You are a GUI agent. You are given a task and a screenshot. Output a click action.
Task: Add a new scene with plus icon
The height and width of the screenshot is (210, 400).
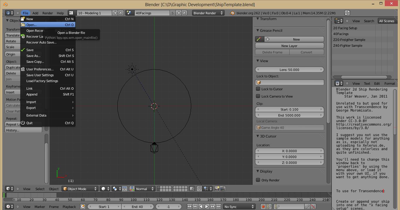pyautogui.click(x=179, y=13)
